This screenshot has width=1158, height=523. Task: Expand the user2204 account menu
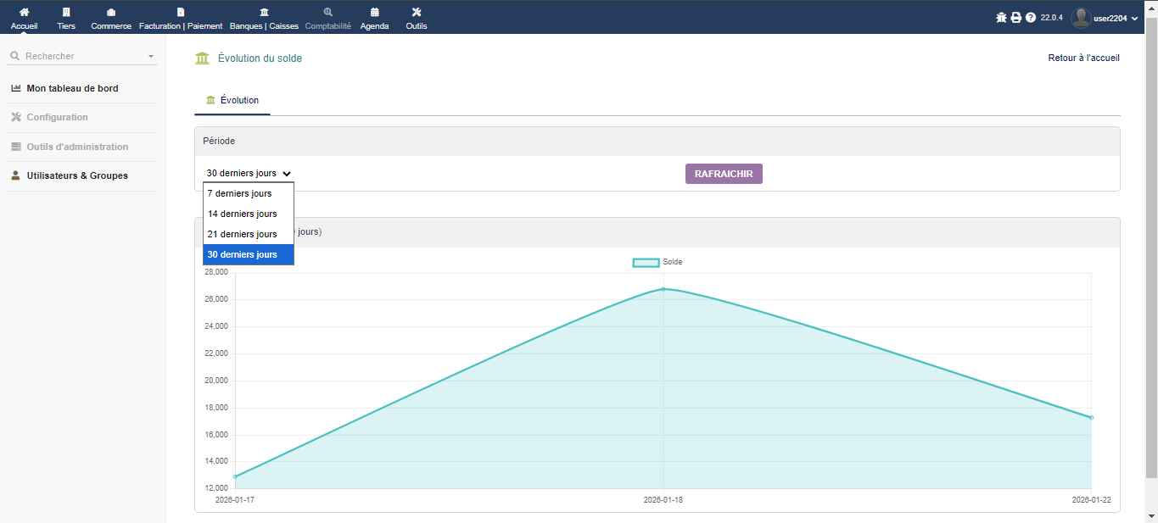click(1105, 18)
